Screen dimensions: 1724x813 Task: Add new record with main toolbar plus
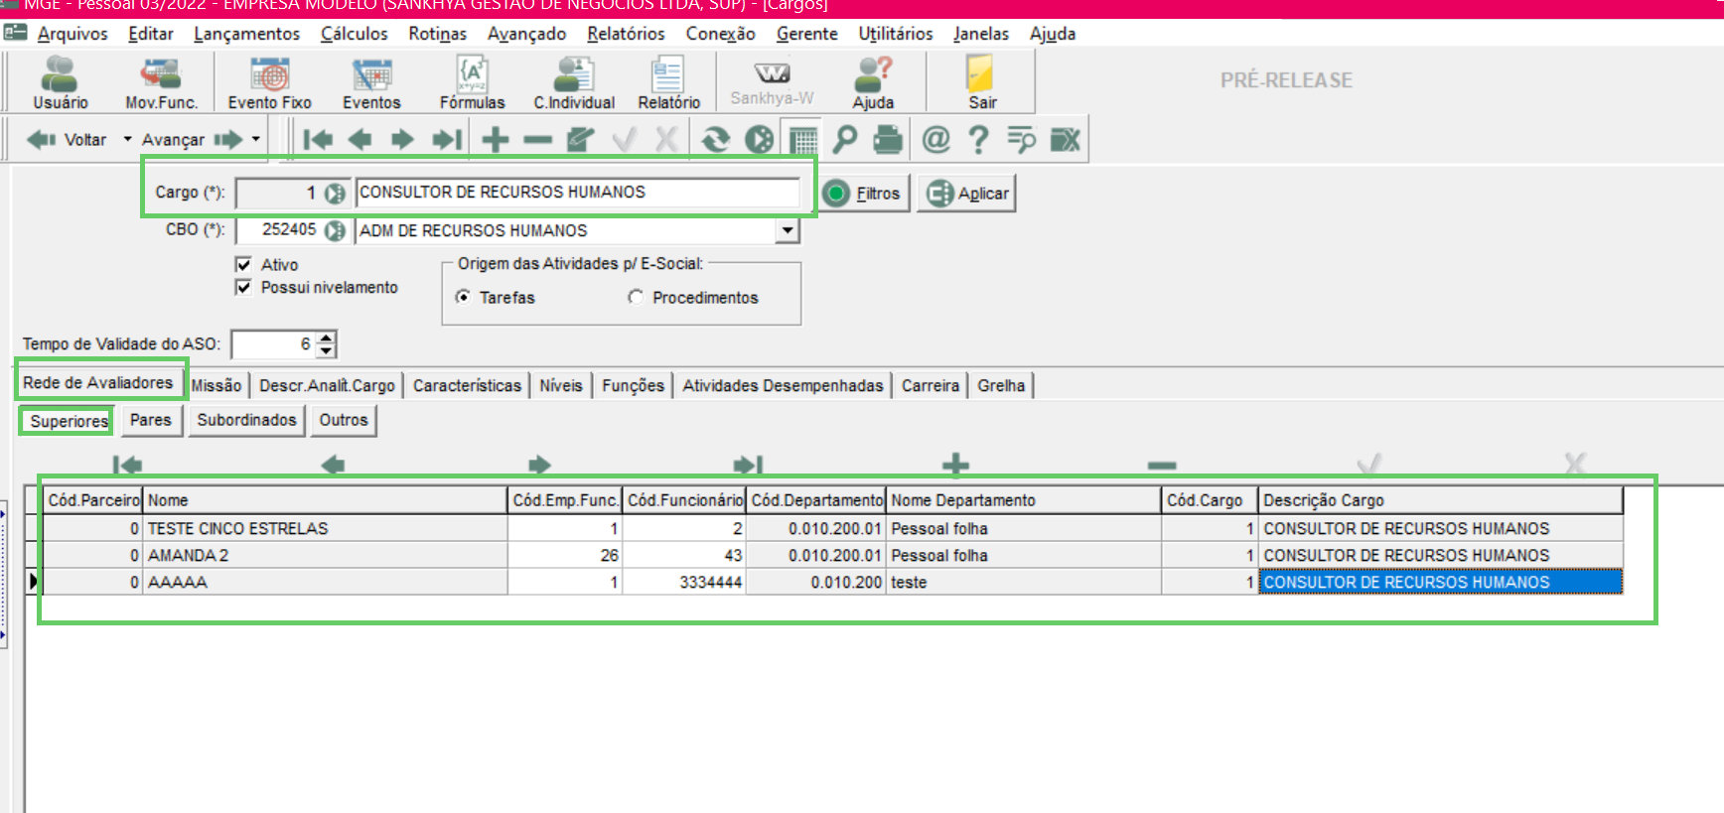(495, 140)
